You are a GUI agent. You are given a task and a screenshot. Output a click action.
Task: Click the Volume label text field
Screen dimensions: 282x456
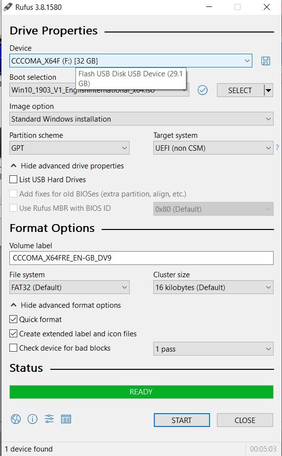(141, 258)
